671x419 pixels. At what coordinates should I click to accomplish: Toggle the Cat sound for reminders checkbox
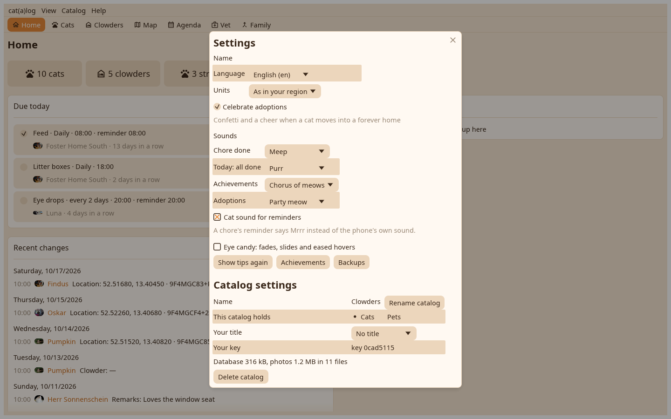pos(217,217)
